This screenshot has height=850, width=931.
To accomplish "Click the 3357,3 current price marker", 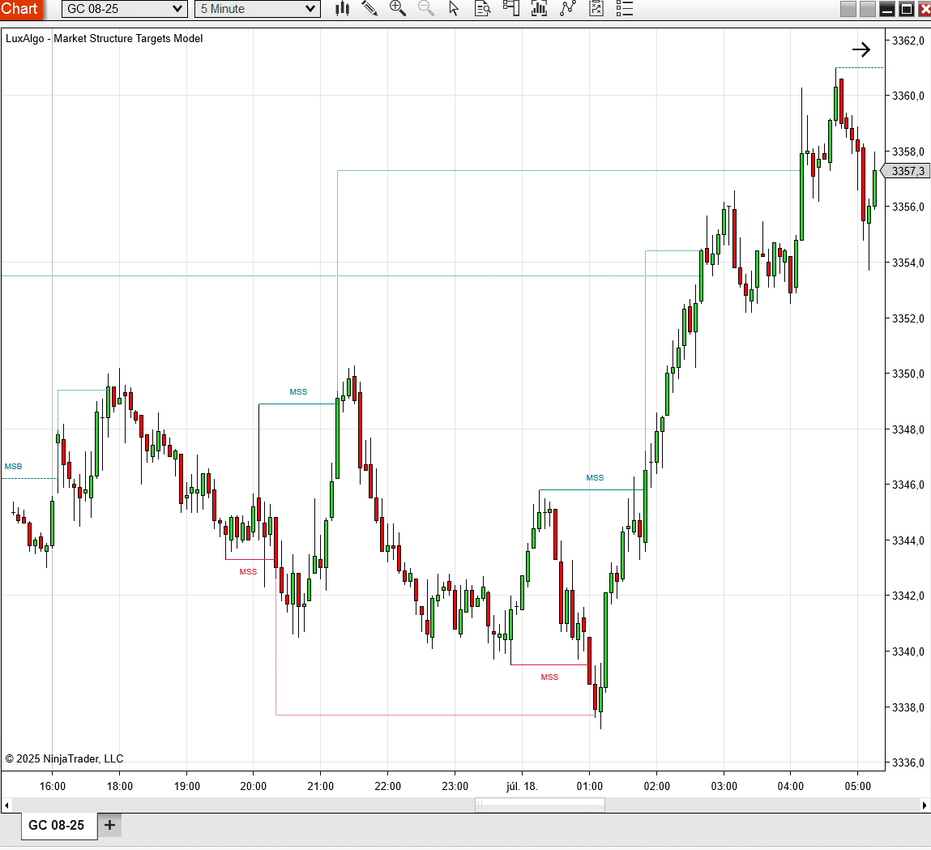I will coord(908,171).
